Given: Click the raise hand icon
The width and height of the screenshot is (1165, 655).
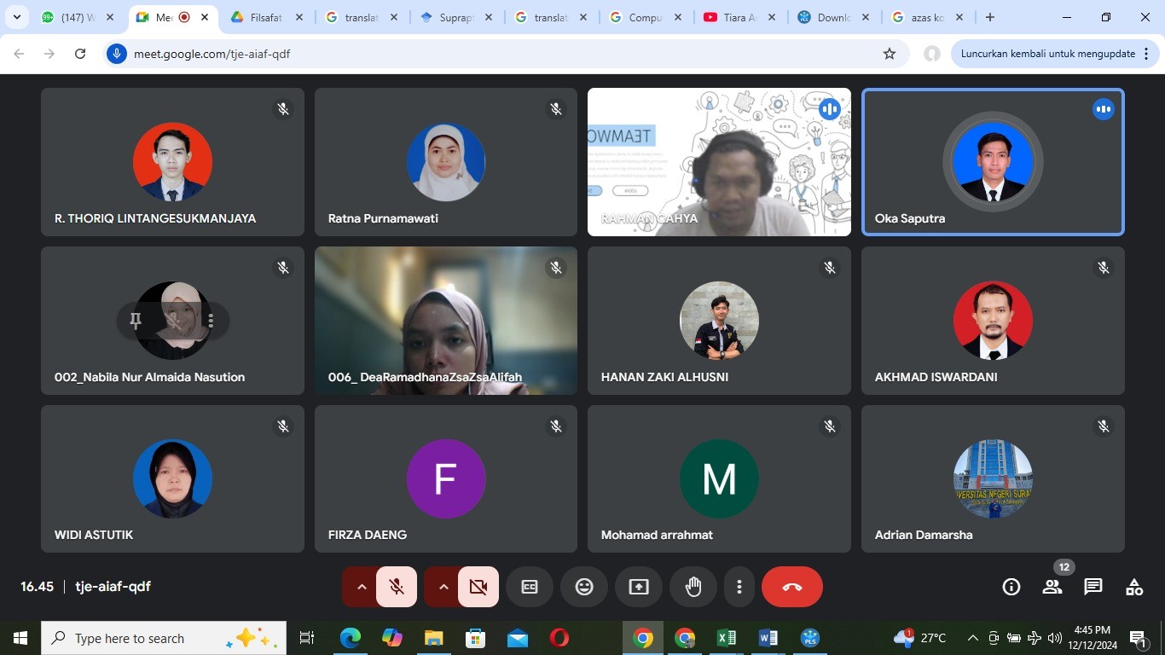Looking at the screenshot, I should click(693, 587).
